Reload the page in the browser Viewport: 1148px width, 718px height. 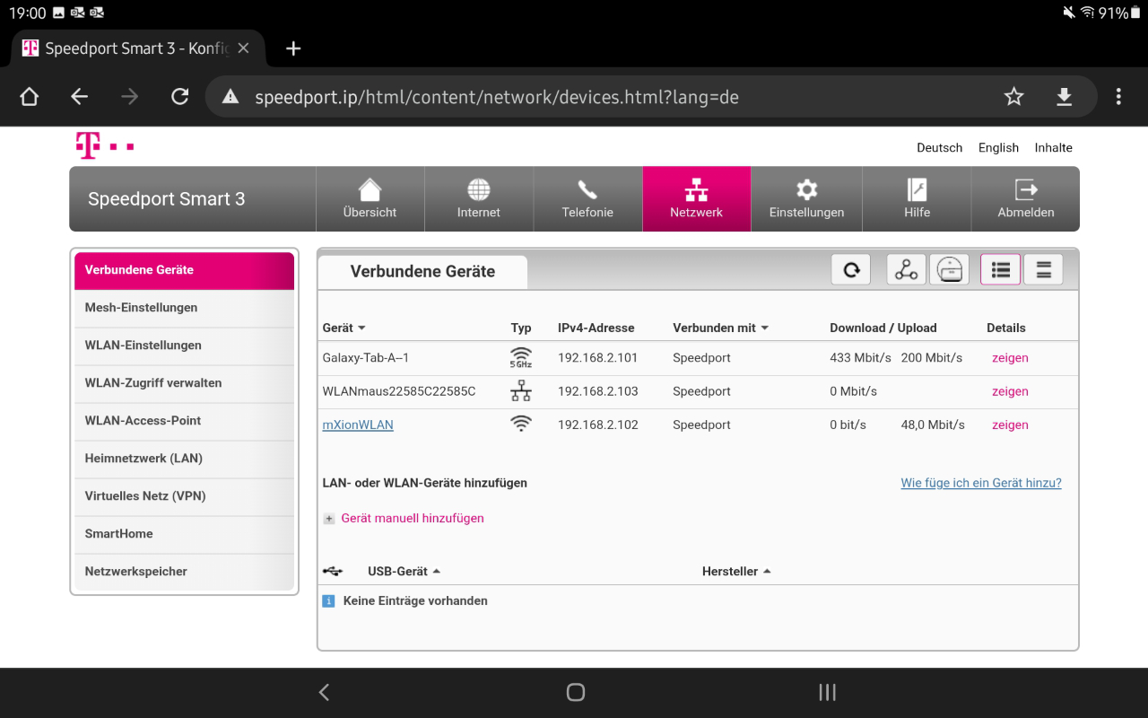[x=179, y=97]
